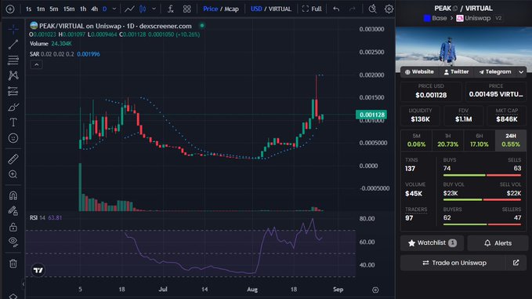Screen dimensions: 532x299
Task: Open the Telegram link
Action: [494, 72]
